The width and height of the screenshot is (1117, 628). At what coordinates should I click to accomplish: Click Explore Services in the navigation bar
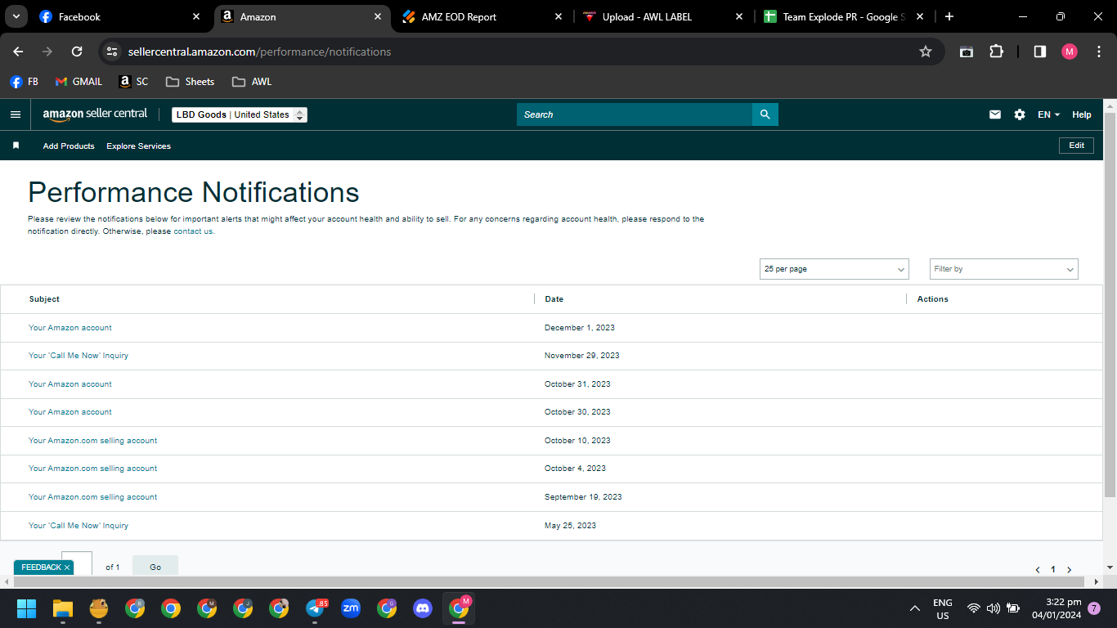(139, 146)
